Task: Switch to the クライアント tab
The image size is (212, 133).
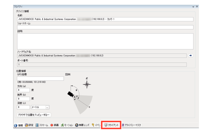Action: click(x=111, y=125)
